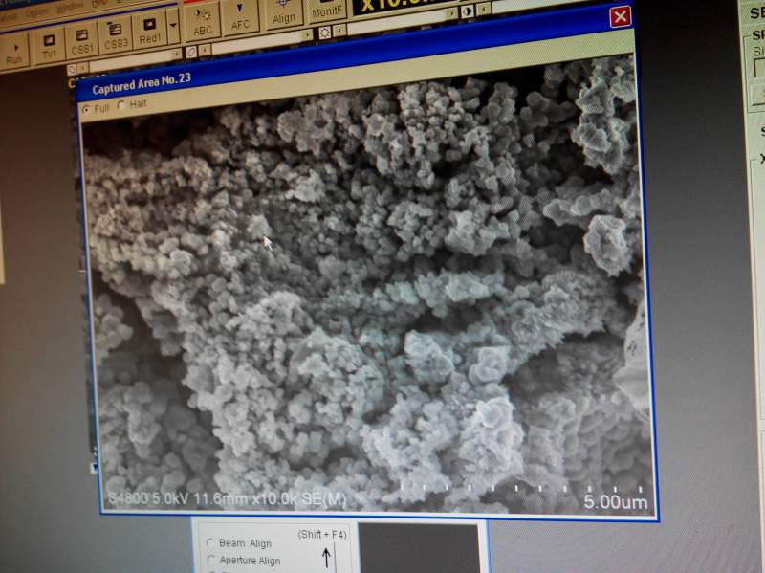Open the dropdown arrow beside Red1
The height and width of the screenshot is (573, 765).
173,27
